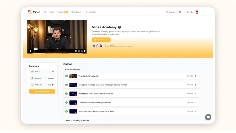The width and height of the screenshot is (236, 133).
Task: Toggle checkmark for 'To watch before you start'
Action: (66, 76)
